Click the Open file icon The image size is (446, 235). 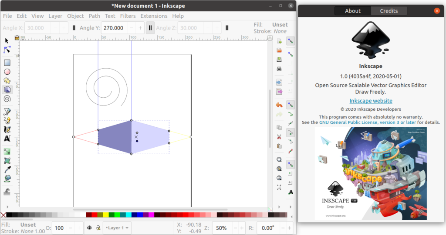click(279, 50)
